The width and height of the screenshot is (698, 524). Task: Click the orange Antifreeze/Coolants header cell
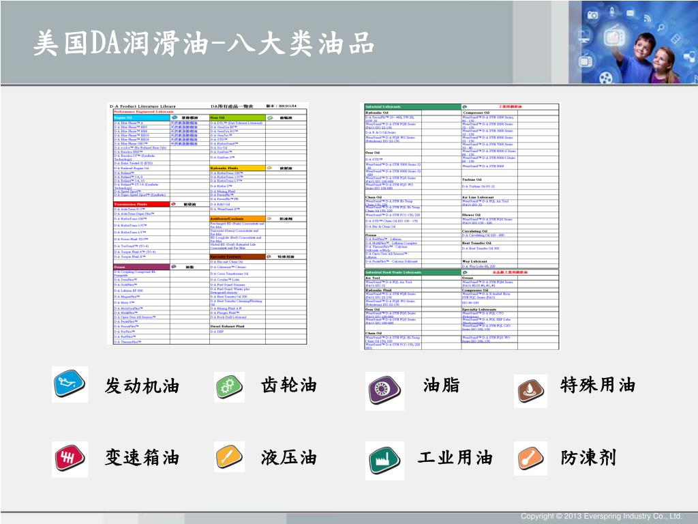pyautogui.click(x=237, y=219)
